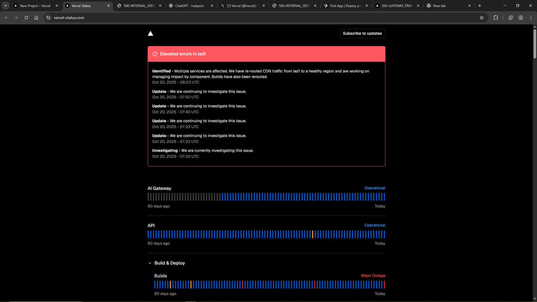Collapse the Build & Deploy section chevron
Viewport: 537px width, 302px height.
[149, 263]
